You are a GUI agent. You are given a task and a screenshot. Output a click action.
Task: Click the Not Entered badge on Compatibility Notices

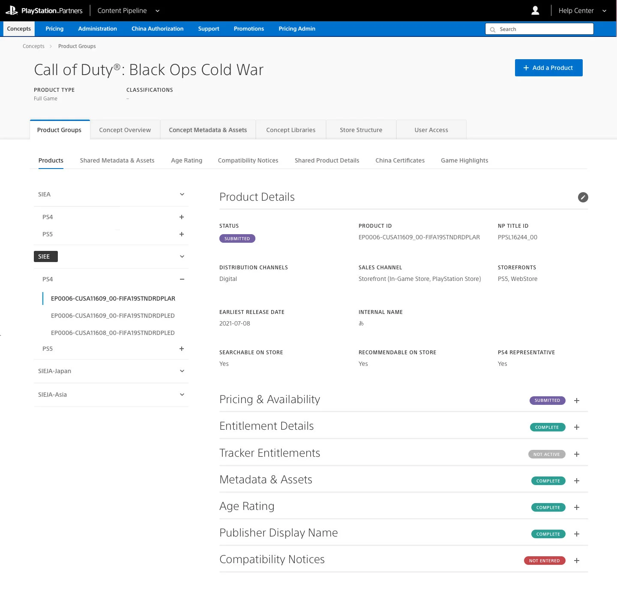(x=545, y=561)
